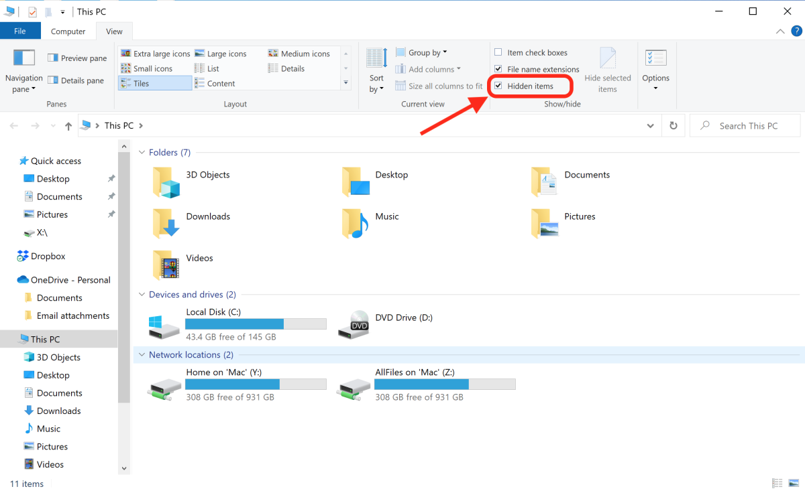This screenshot has height=491, width=805.
Task: Switch layout to Details view
Action: click(x=292, y=68)
